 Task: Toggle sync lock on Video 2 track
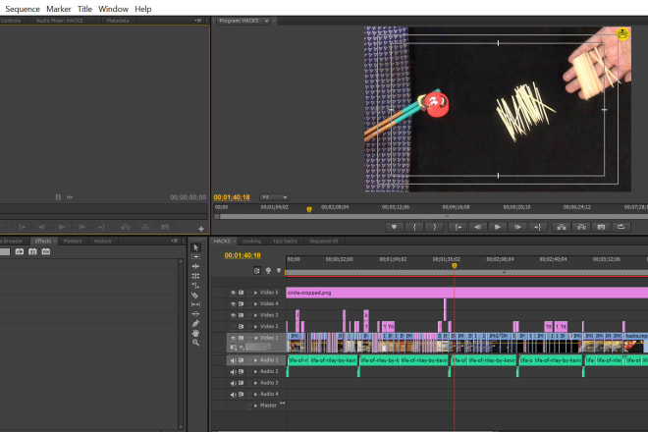pos(241,327)
